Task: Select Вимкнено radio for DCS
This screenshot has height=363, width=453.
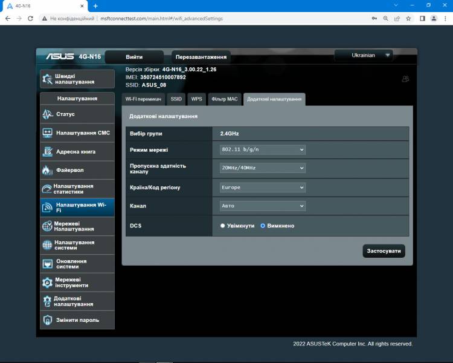Action: 263,226
